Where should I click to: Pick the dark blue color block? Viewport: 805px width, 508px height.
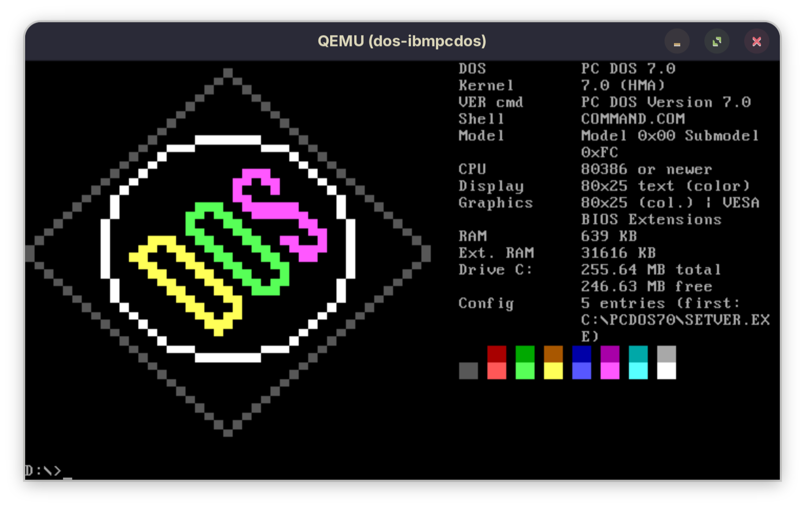pyautogui.click(x=582, y=354)
